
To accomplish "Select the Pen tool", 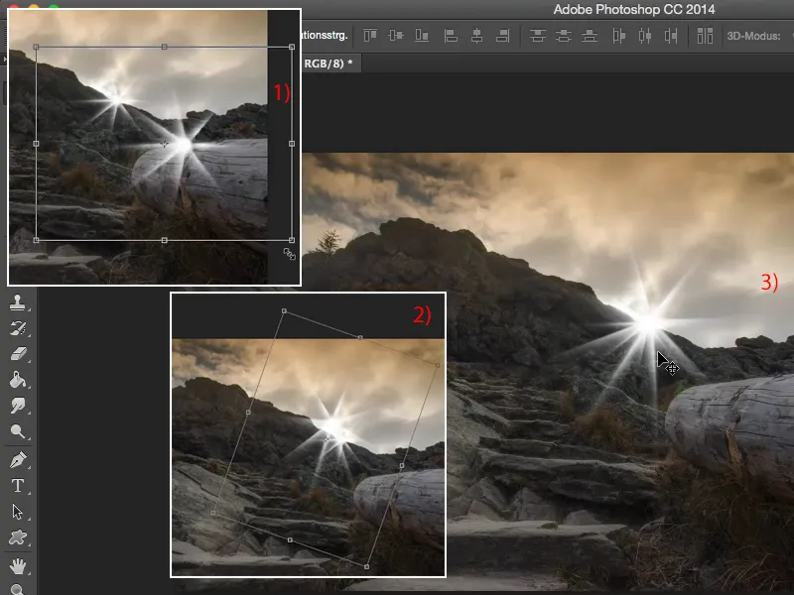I will tap(18, 460).
